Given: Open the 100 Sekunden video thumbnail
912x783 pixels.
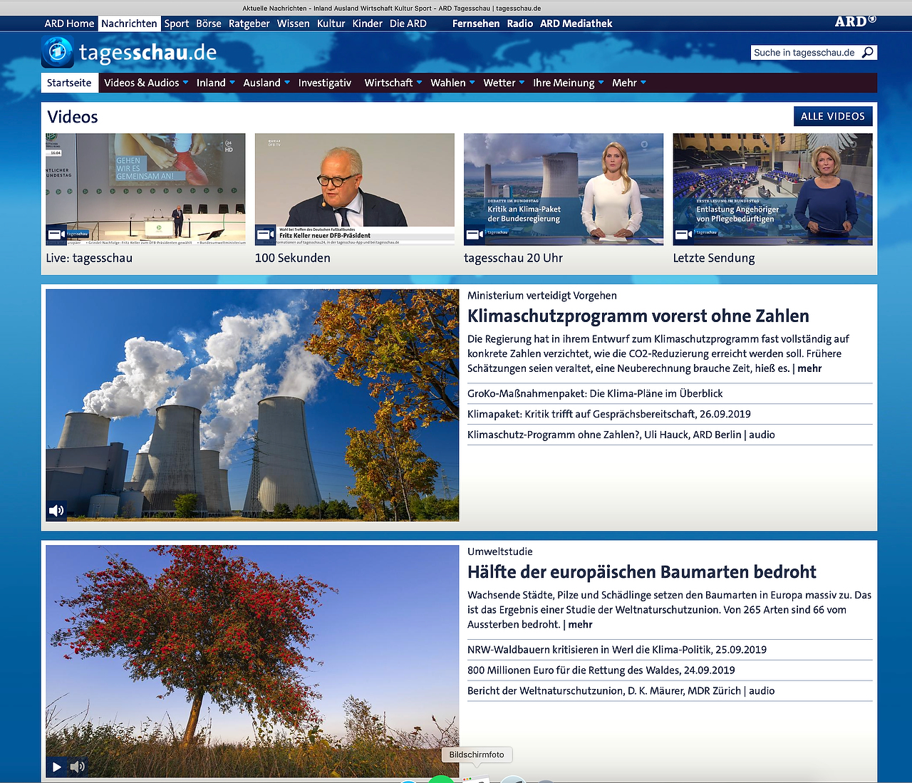Looking at the screenshot, I should [x=355, y=190].
